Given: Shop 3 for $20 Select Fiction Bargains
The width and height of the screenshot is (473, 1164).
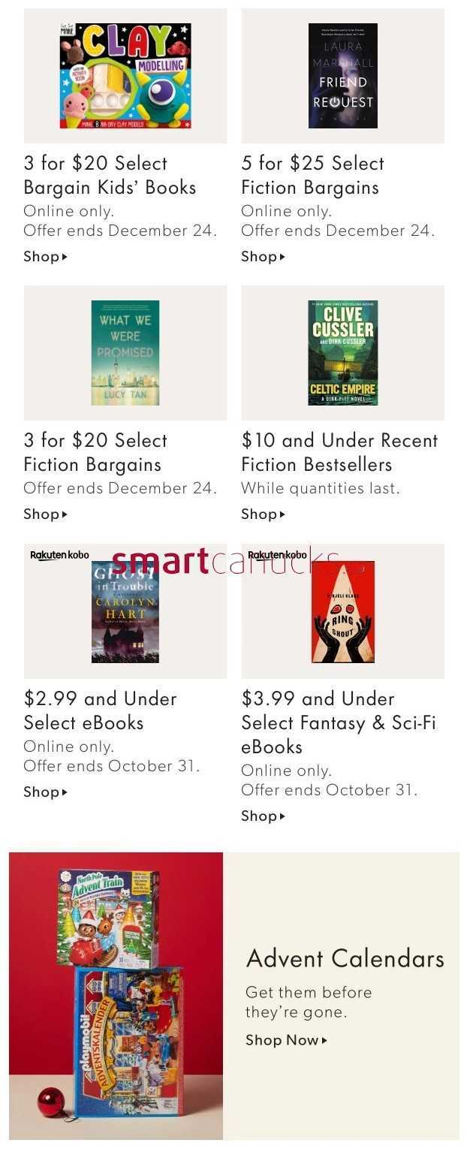Looking at the screenshot, I should tap(46, 514).
